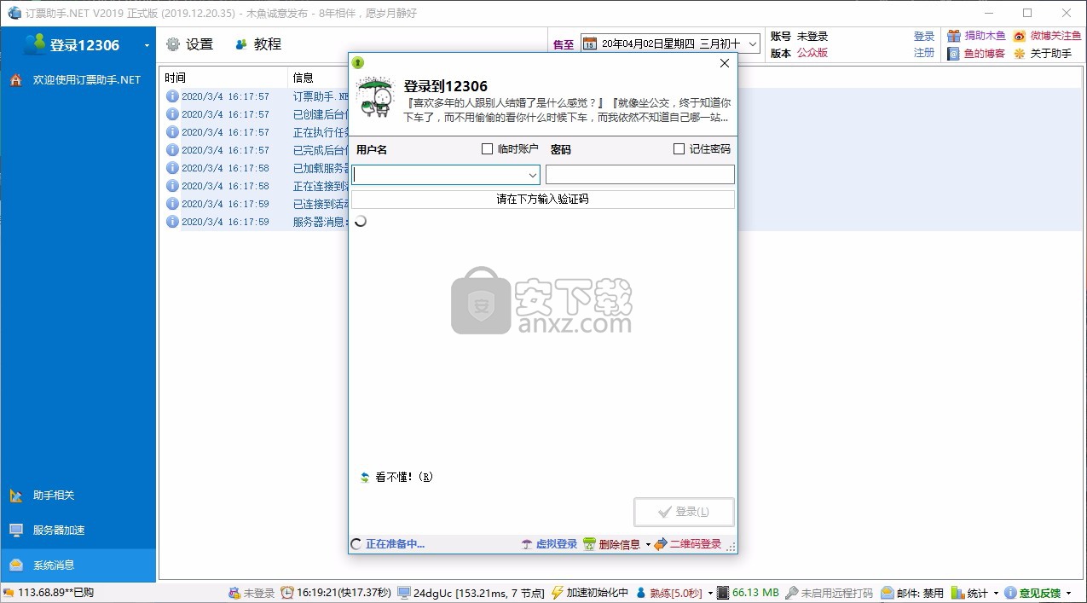
Task: Toggle the 临时账户 checkbox
Action: click(488, 149)
